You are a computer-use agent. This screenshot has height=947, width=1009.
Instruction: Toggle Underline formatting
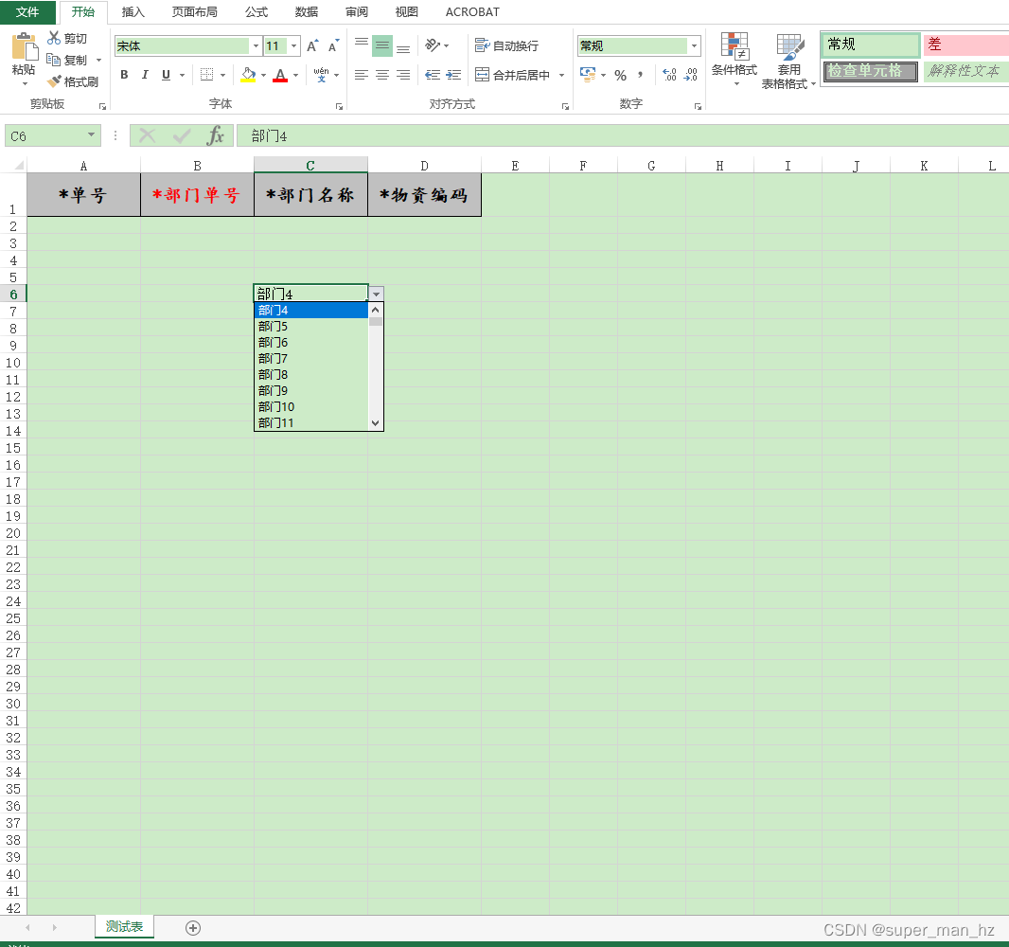[166, 75]
